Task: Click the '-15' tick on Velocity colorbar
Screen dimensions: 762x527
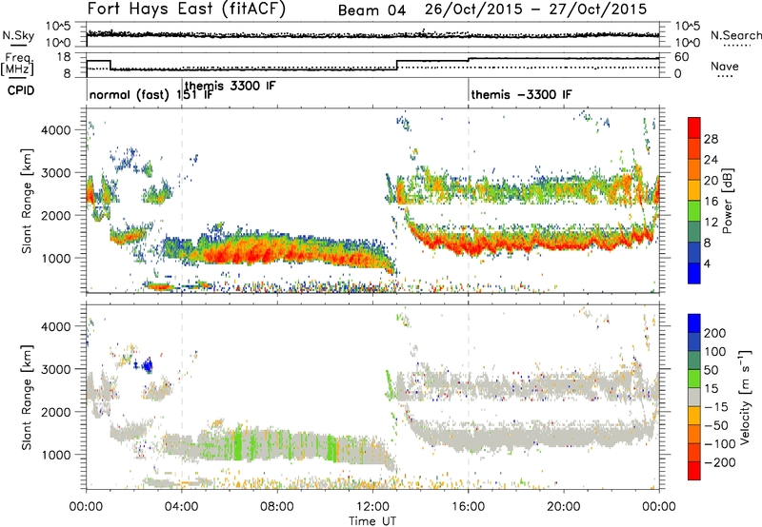Action: click(716, 406)
